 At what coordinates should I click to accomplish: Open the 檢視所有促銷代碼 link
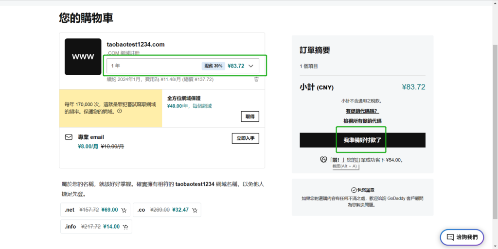[x=362, y=121]
